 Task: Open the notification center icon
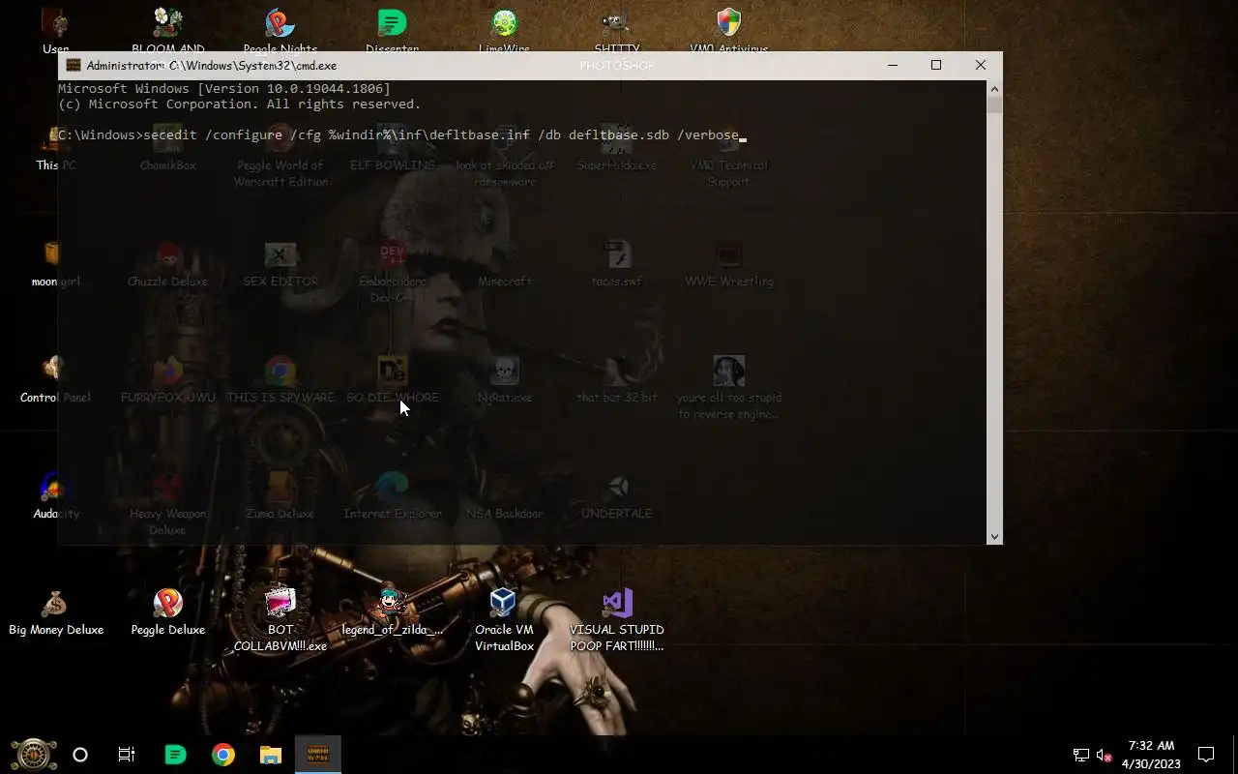[x=1206, y=755]
